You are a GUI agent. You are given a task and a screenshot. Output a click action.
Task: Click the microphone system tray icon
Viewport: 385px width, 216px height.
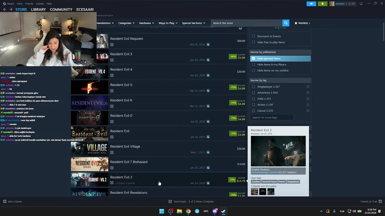pyautogui.click(x=334, y=211)
